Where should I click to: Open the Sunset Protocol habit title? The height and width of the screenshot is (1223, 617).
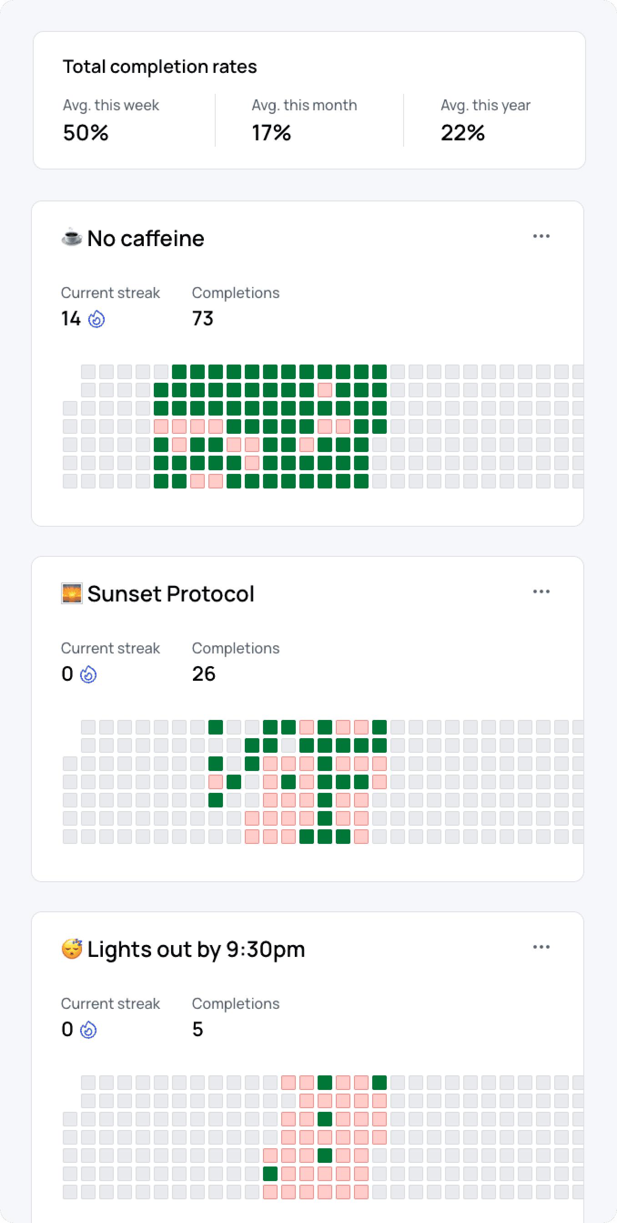[171, 594]
